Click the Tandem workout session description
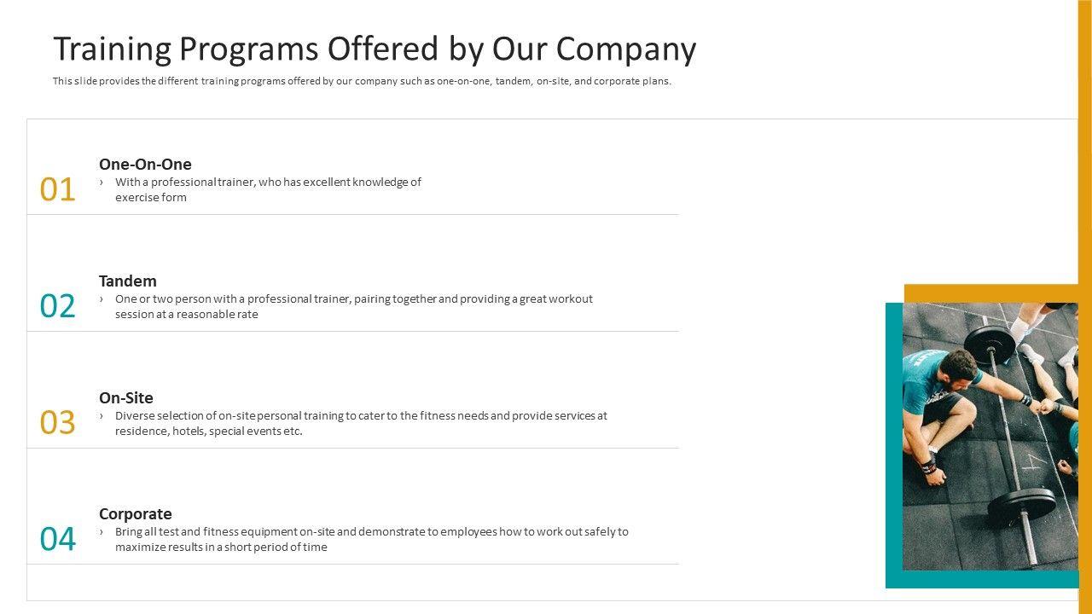 click(353, 306)
